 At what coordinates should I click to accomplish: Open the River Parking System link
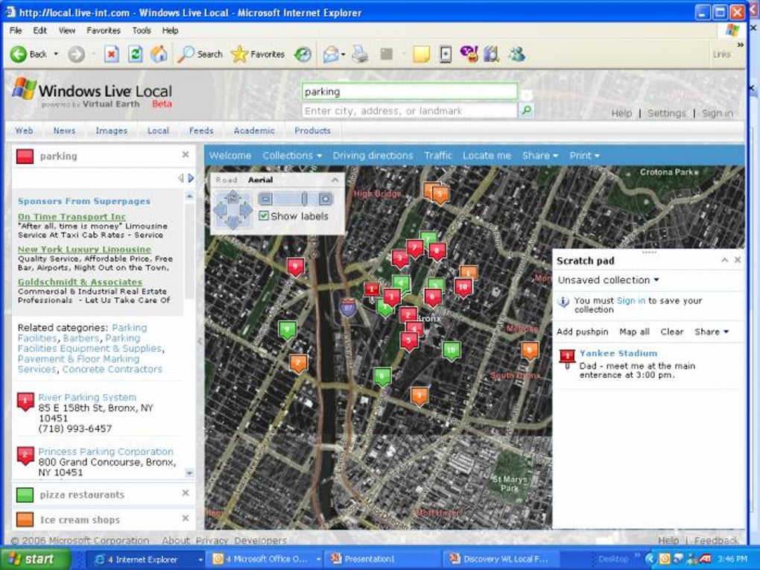pyautogui.click(x=87, y=397)
